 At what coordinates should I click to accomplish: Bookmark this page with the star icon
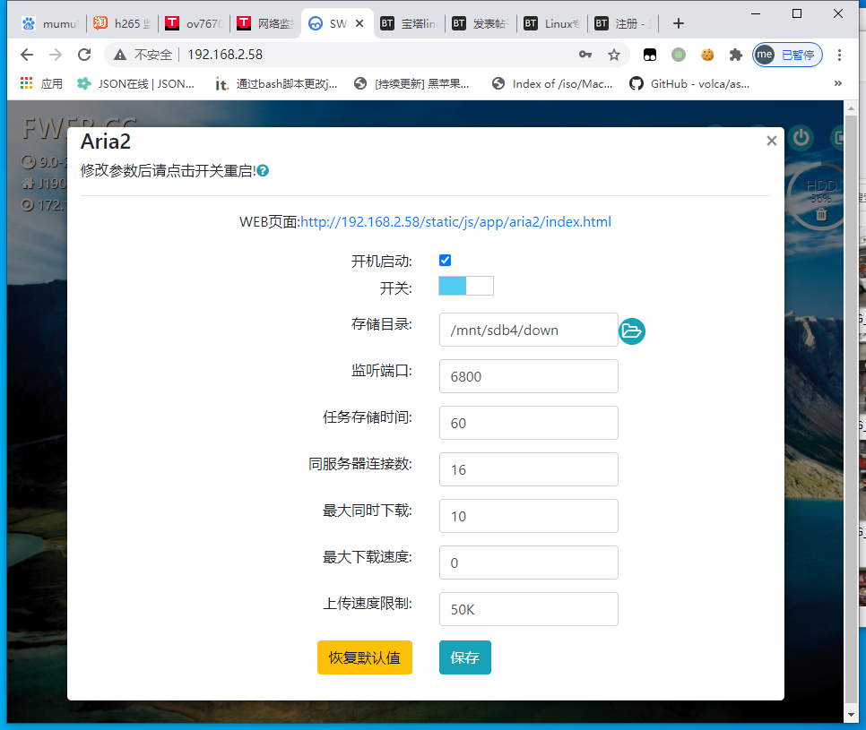[x=614, y=55]
